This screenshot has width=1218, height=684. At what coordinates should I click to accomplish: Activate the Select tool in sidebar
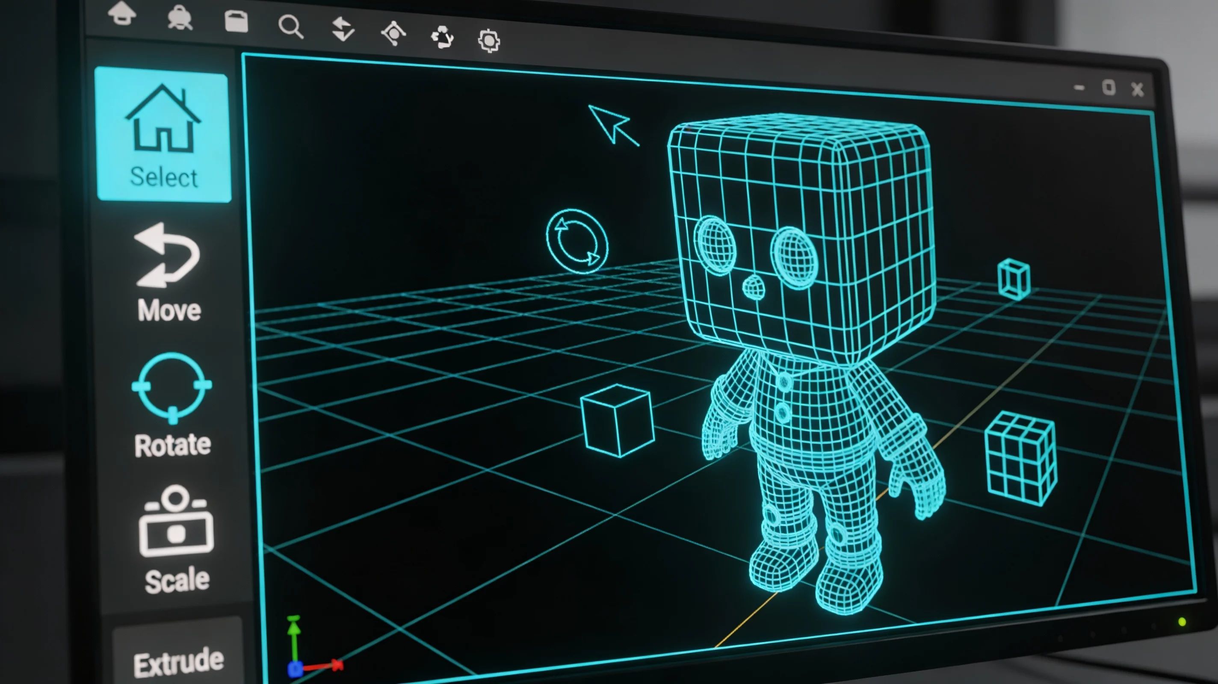[x=163, y=135]
